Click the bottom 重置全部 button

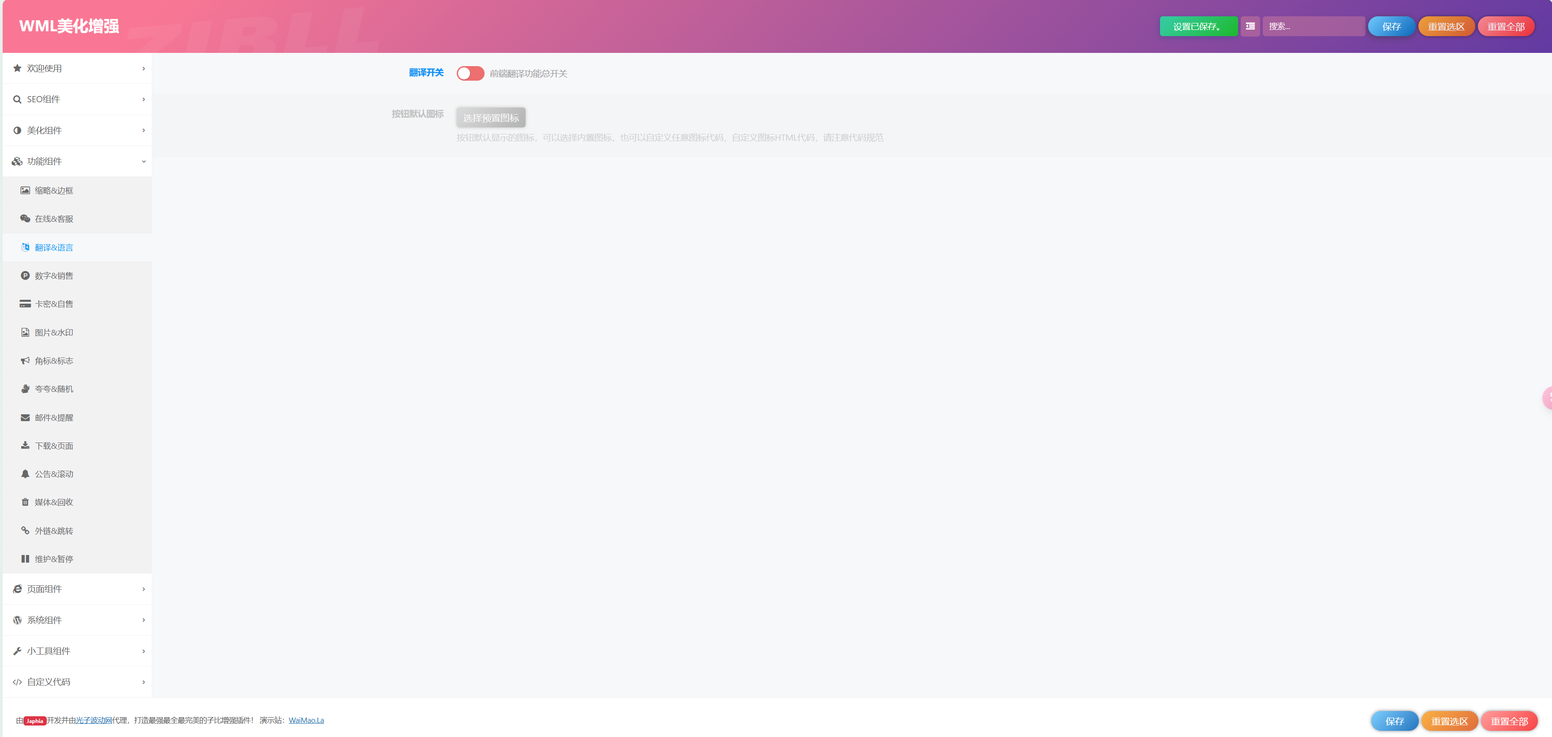pyautogui.click(x=1509, y=721)
